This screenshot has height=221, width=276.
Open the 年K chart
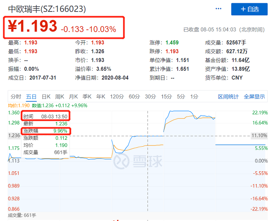pyautogui.click(x=101, y=97)
